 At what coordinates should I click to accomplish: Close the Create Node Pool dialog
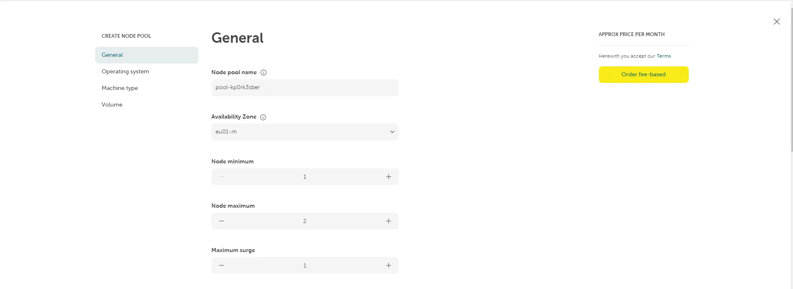tap(776, 21)
